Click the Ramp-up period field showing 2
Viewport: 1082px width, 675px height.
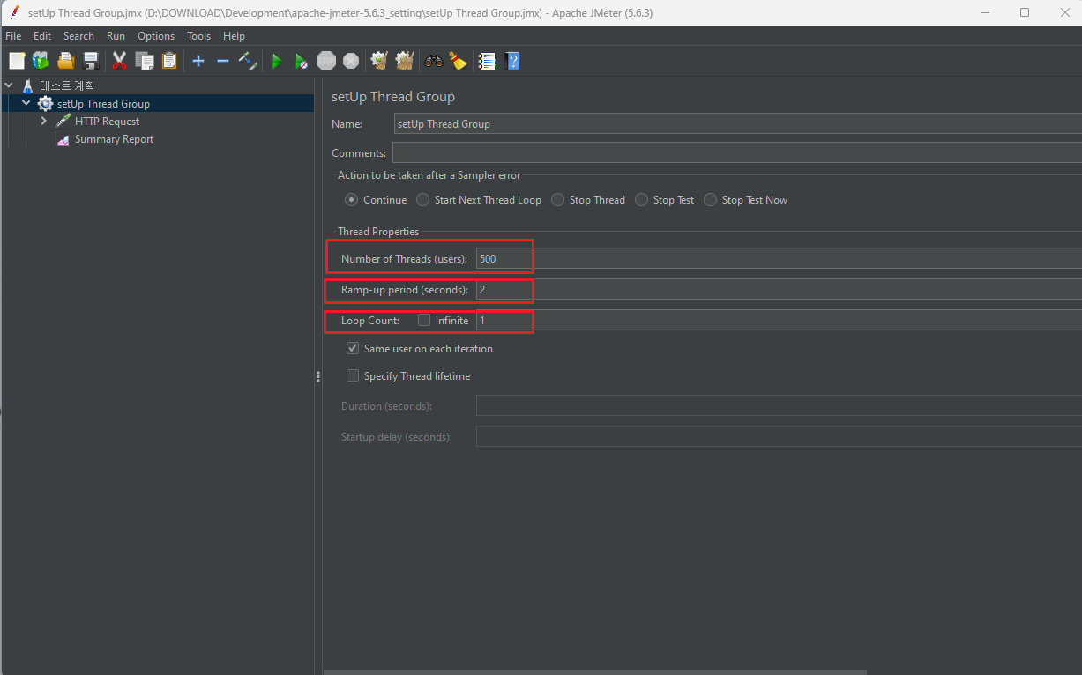pos(779,290)
